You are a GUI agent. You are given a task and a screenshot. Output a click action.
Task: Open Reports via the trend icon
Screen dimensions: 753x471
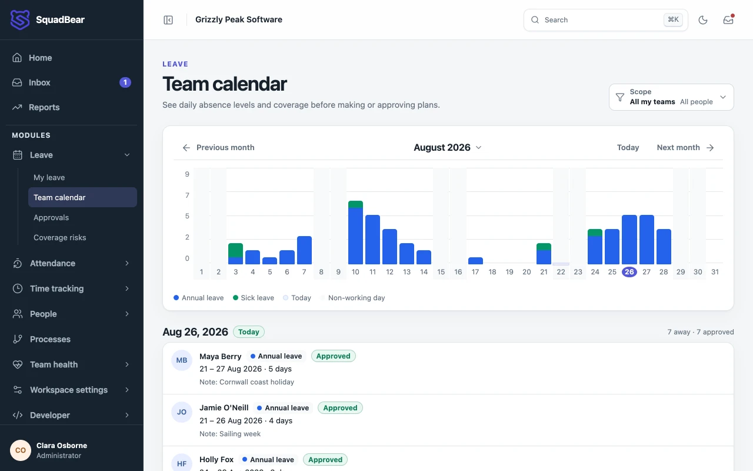[x=18, y=107]
